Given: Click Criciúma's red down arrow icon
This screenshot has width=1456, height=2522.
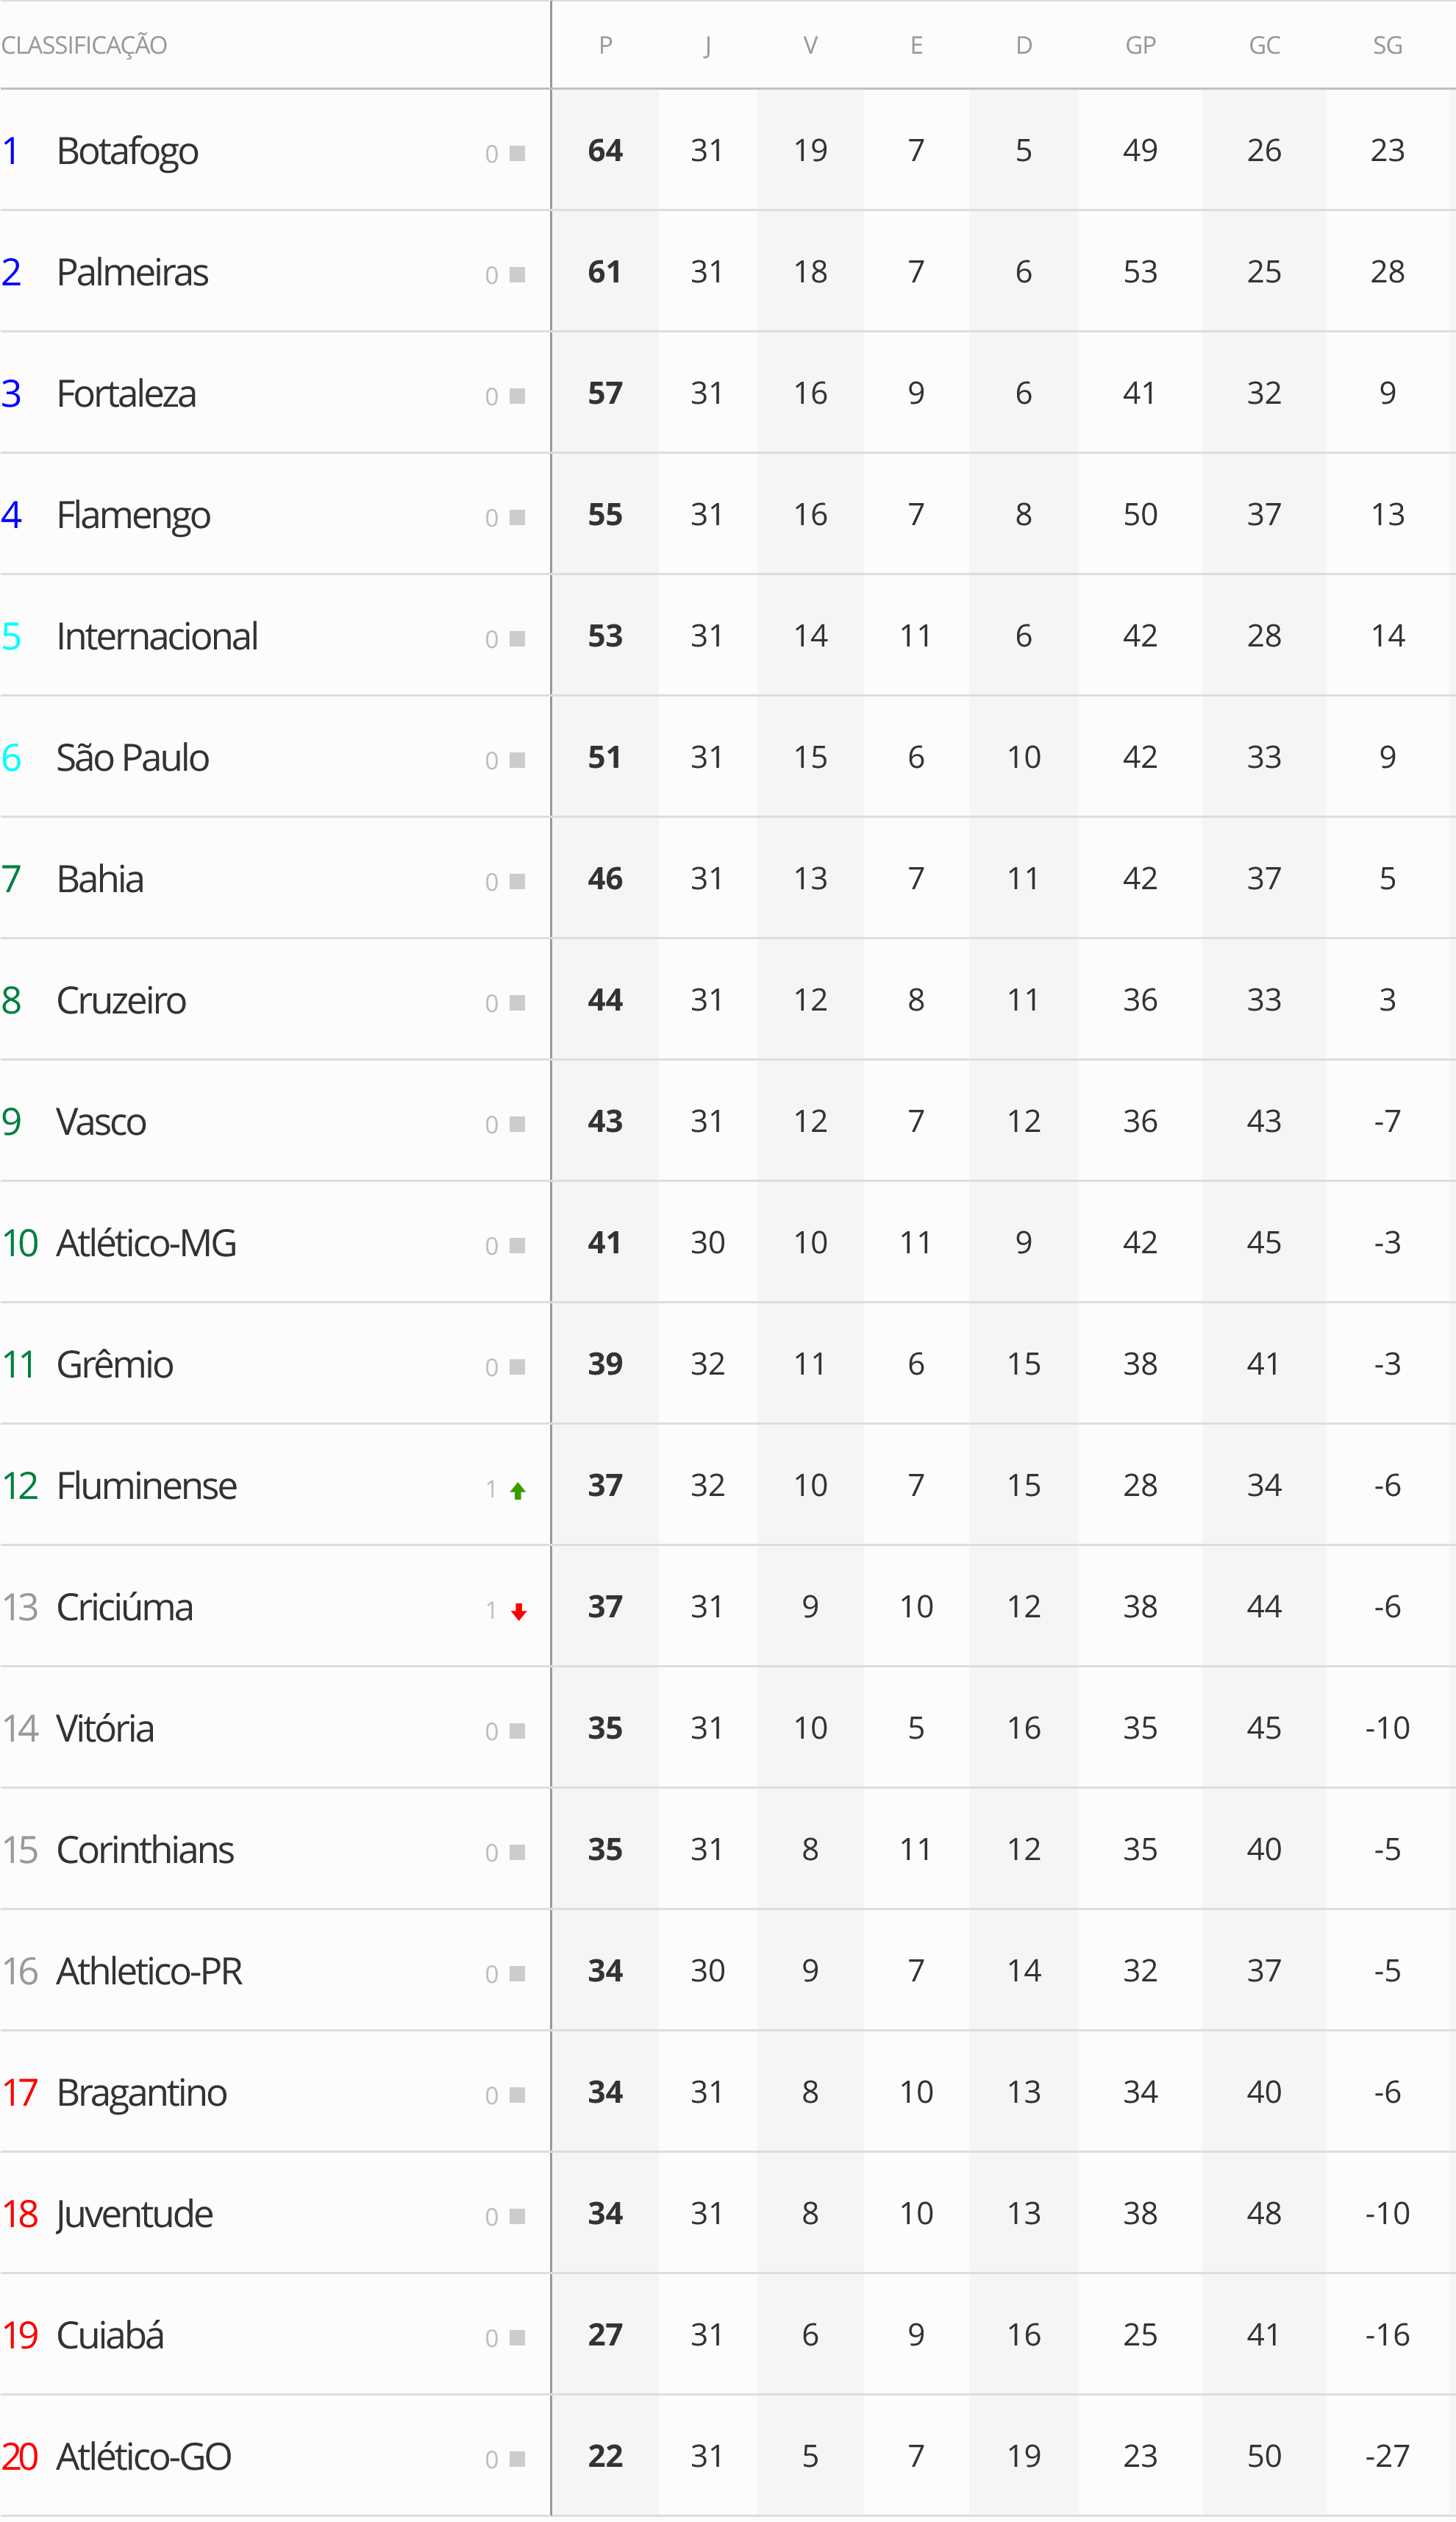Looking at the screenshot, I should [518, 1611].
